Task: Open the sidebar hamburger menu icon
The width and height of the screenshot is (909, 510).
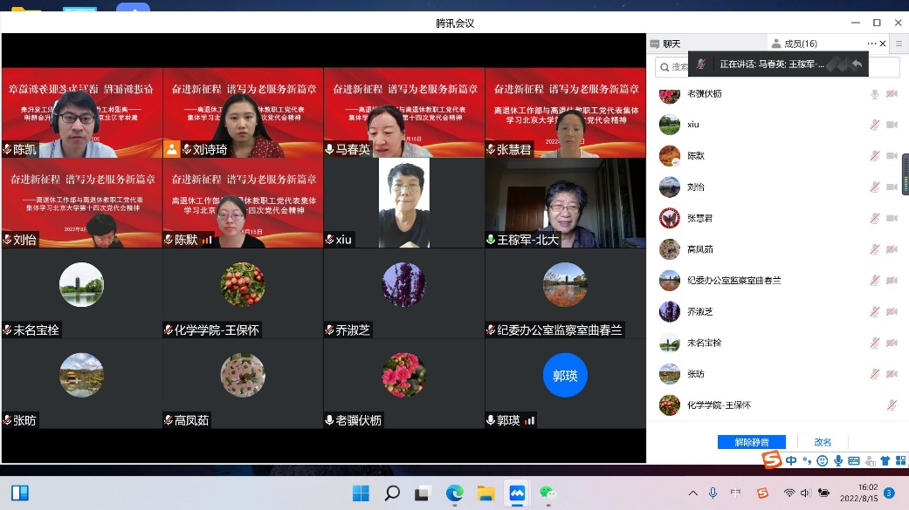Action: tap(899, 44)
